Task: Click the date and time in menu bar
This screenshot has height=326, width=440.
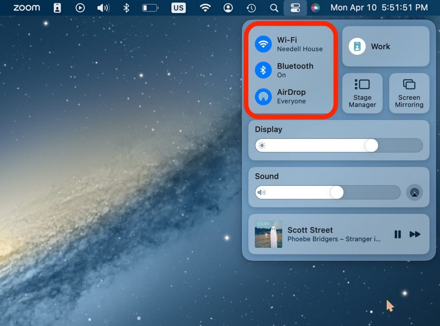Action: click(379, 8)
